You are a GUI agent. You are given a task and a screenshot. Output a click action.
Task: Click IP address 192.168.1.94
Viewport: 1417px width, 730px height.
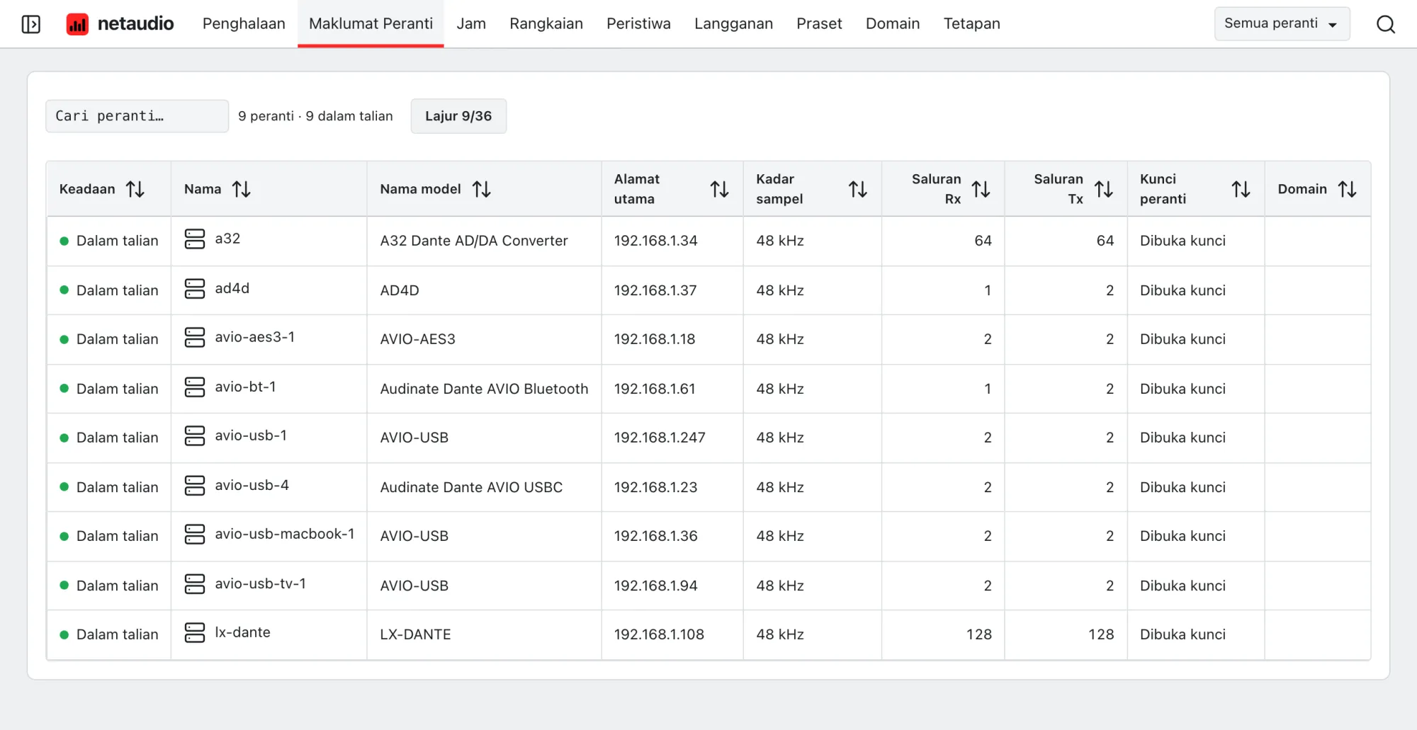coord(655,586)
